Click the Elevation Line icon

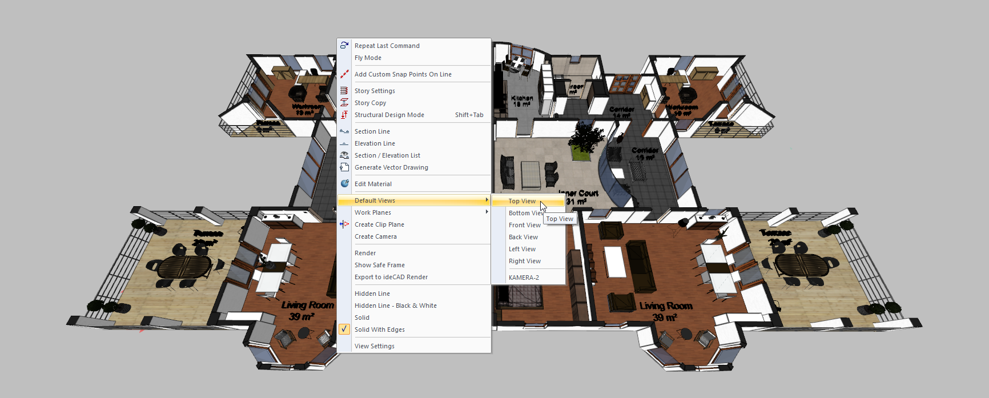coord(344,143)
